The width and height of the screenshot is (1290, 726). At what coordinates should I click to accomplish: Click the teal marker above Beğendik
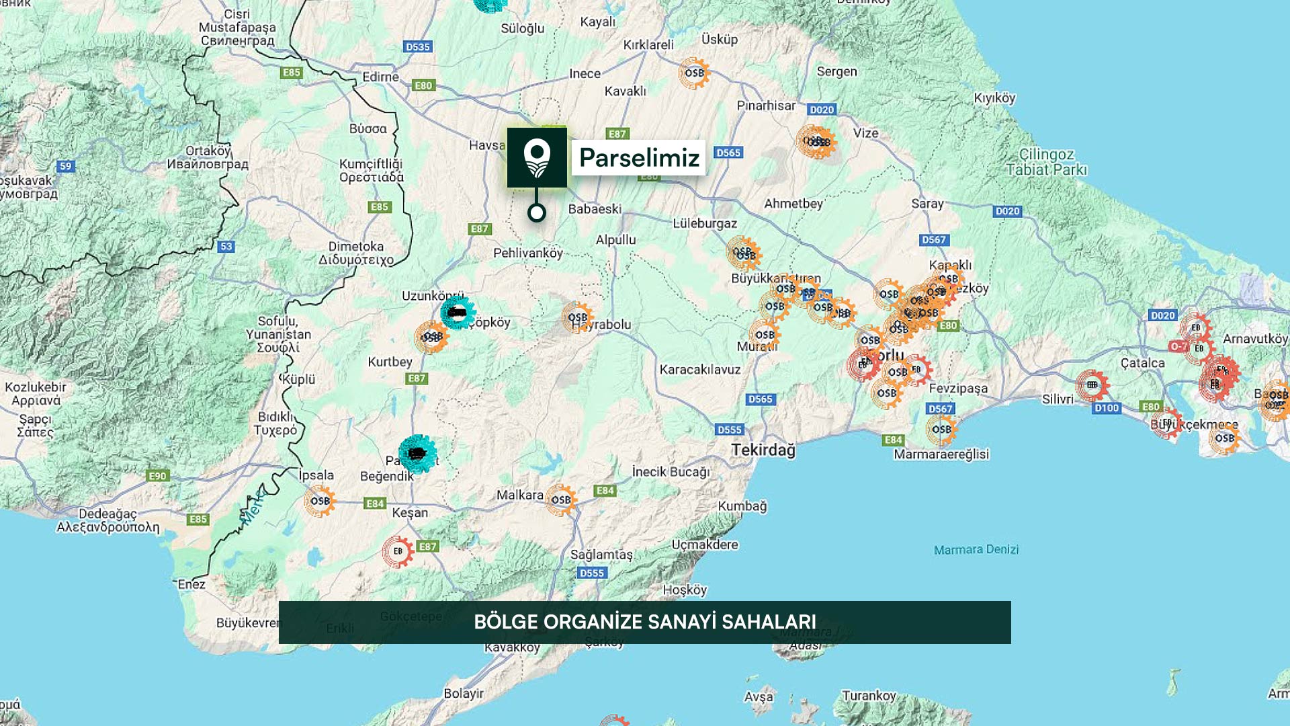click(x=417, y=454)
